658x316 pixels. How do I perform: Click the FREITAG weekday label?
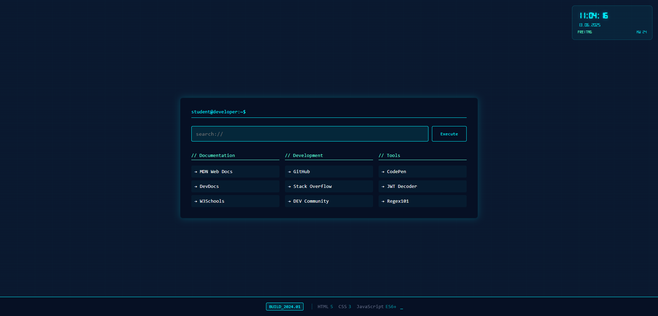[585, 32]
